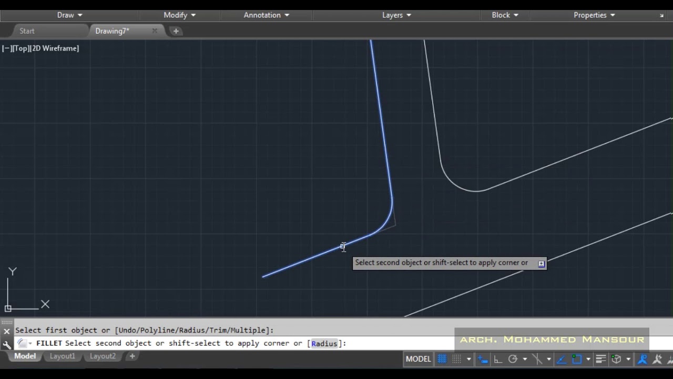Toggle Isometric Drafting crossed-lines icon
Viewport: 673px width, 379px height.
(x=537, y=359)
